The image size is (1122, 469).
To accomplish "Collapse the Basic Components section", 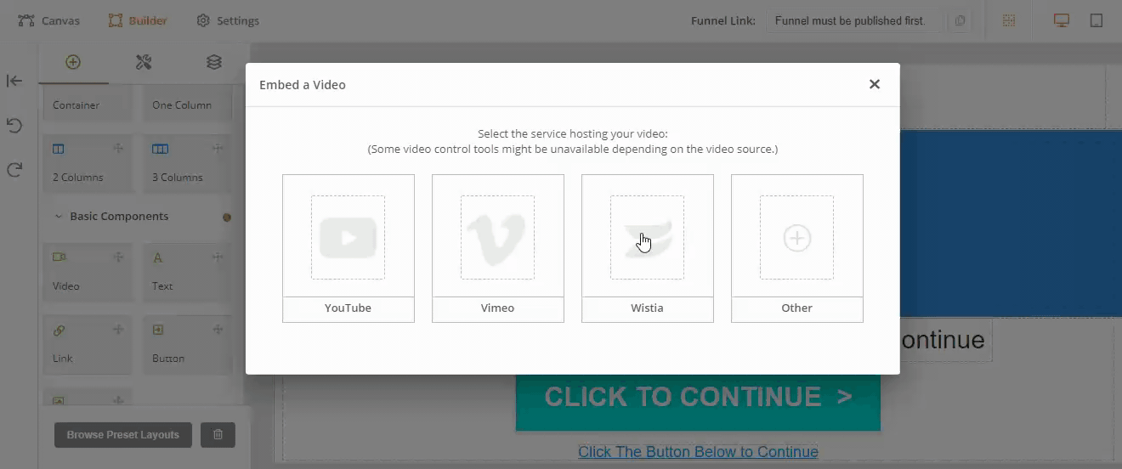I will [x=59, y=217].
